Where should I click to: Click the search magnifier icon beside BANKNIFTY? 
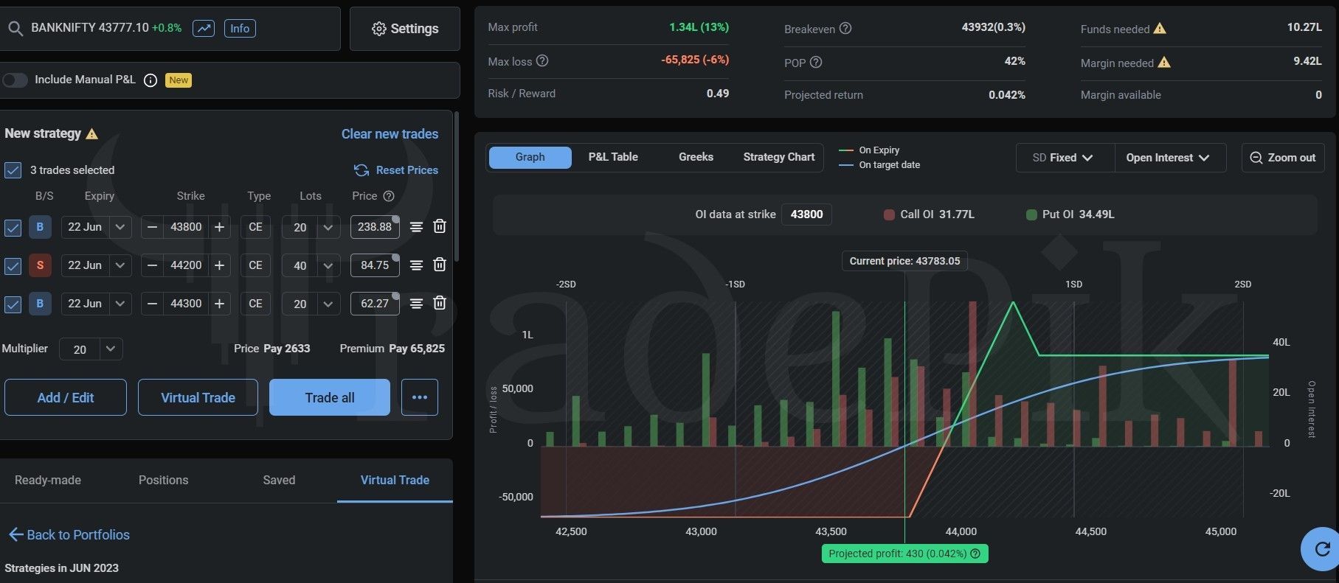(15, 29)
